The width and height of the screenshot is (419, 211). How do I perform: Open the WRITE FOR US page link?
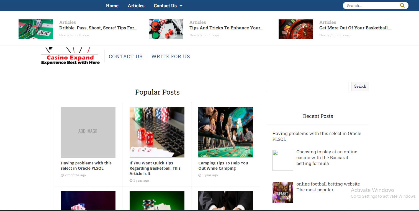[x=171, y=57]
